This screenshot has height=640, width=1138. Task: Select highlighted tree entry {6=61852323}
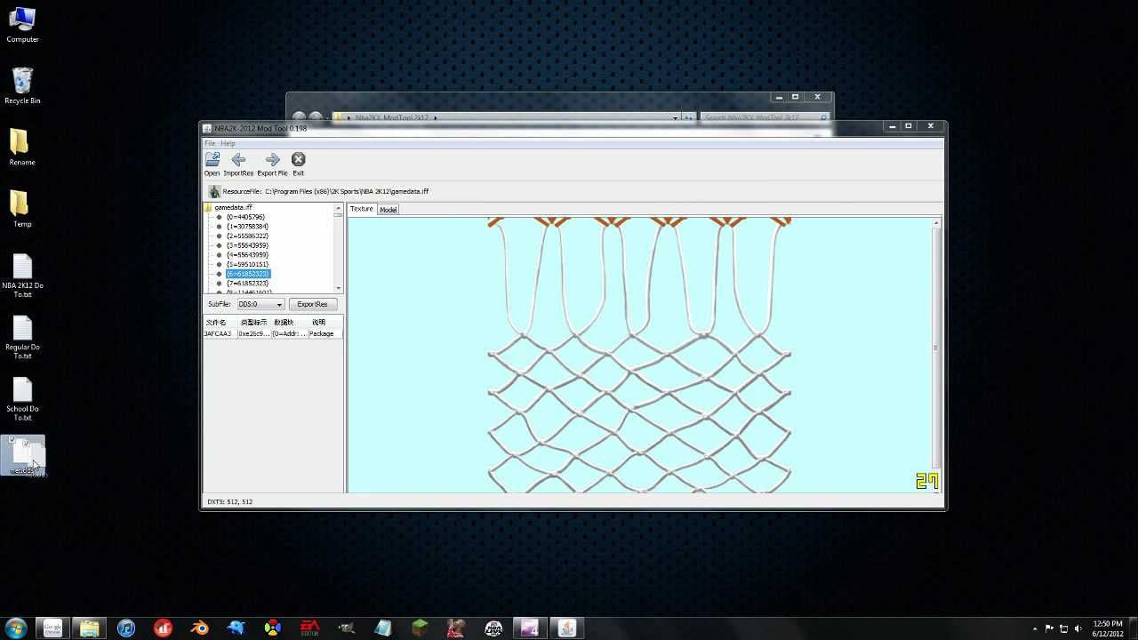[x=247, y=274]
